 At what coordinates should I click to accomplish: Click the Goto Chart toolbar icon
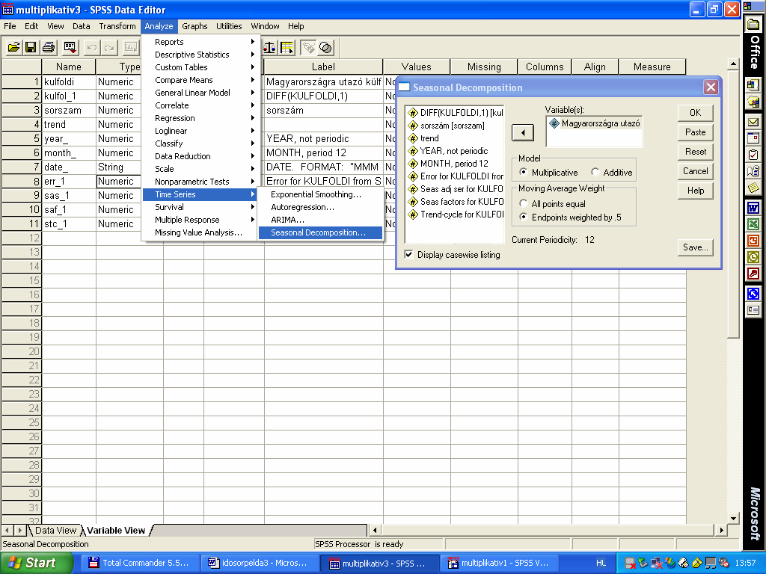point(130,47)
